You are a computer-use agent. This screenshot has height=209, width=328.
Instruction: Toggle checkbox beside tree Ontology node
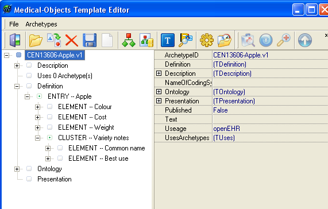[x=29, y=168]
